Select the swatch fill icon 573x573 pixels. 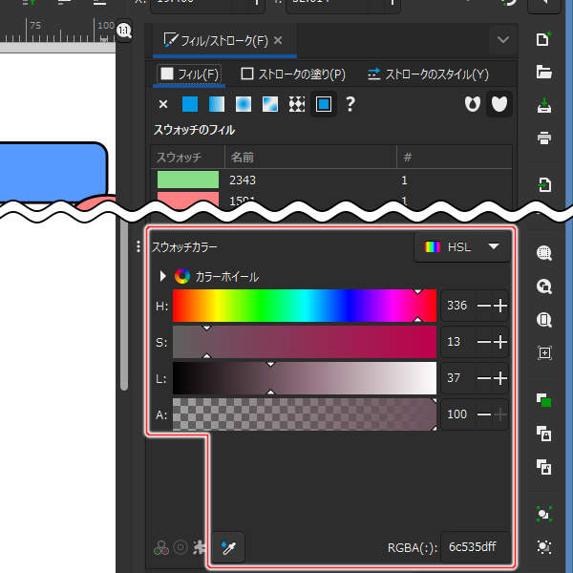click(324, 104)
